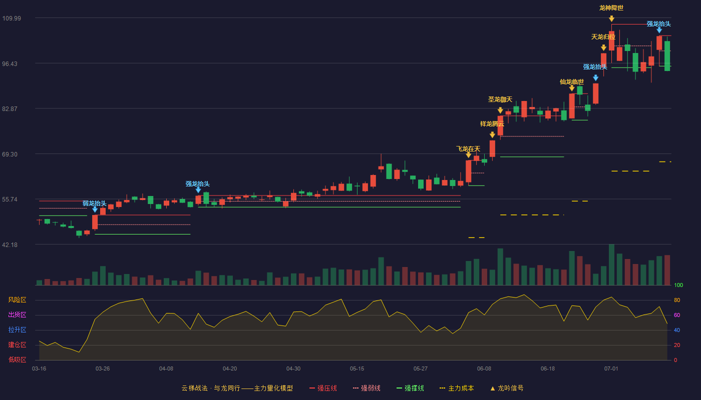The image size is (701, 400).
Task: Click the 04-30 date label
Action: 293,368
